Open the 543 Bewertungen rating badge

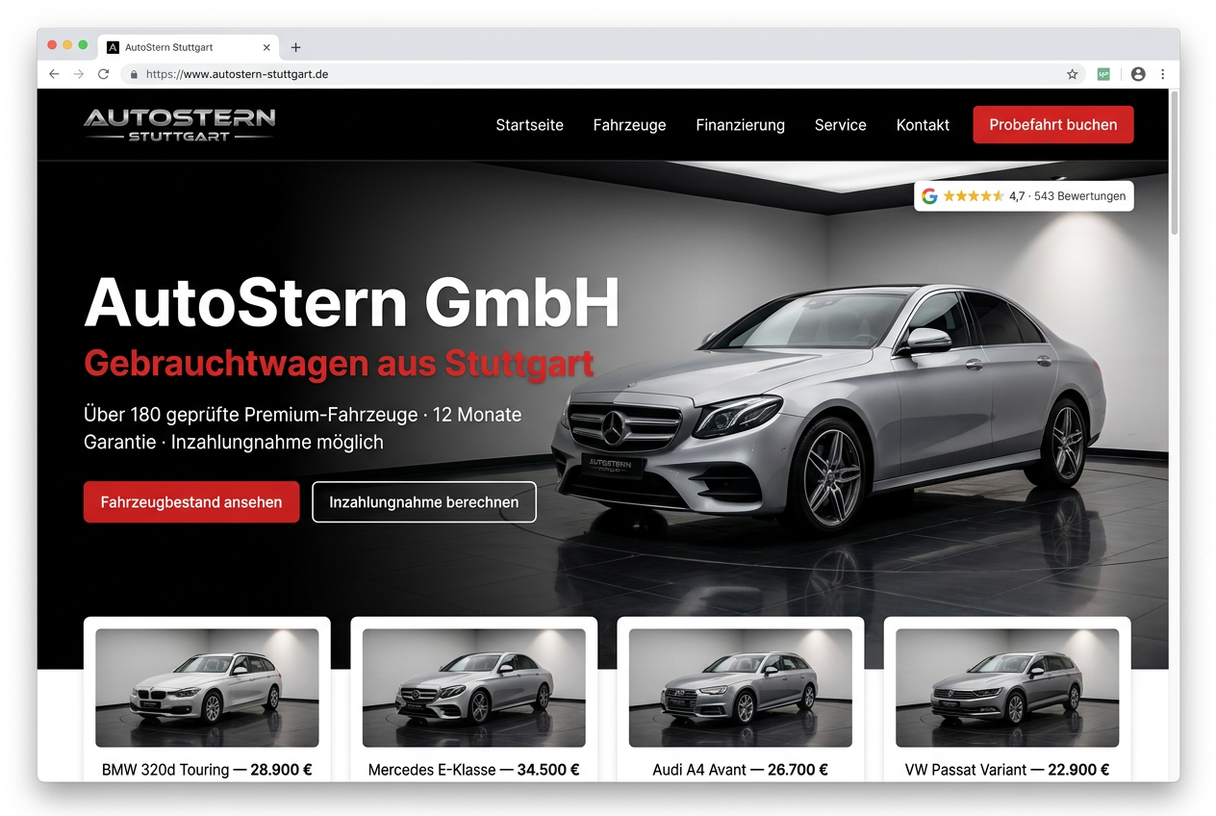[x=1024, y=196]
